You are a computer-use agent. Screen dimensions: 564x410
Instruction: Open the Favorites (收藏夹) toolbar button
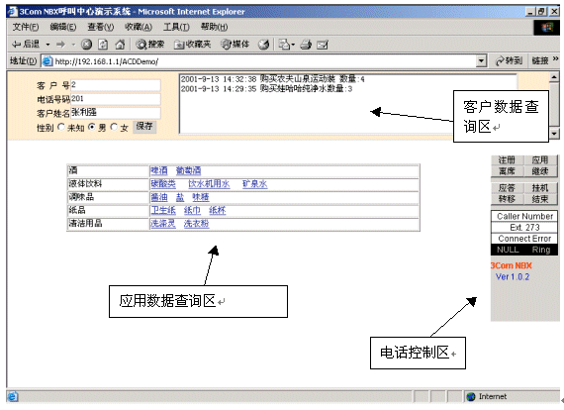[192, 45]
